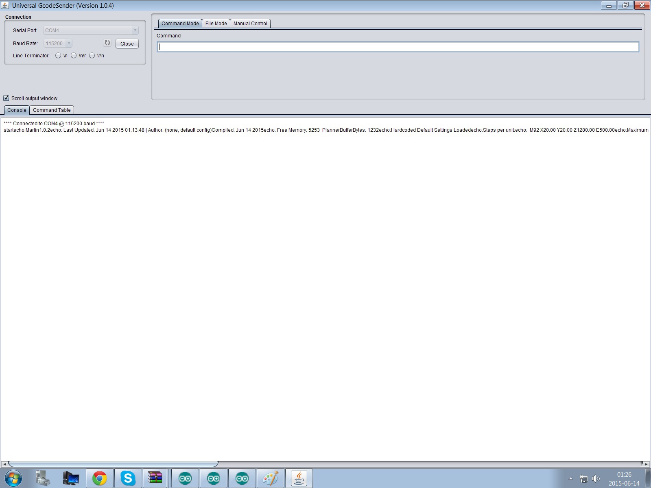
Task: Toggle the Scroll output window checkbox
Action: 6,98
